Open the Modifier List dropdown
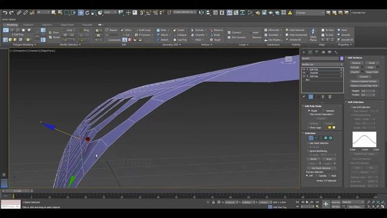This screenshot has width=387, height=218. (322, 64)
